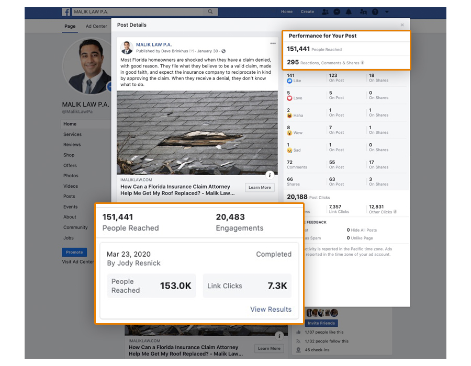This screenshot has width=471, height=366.
Task: Click the Like reaction icon
Action: 289,81
